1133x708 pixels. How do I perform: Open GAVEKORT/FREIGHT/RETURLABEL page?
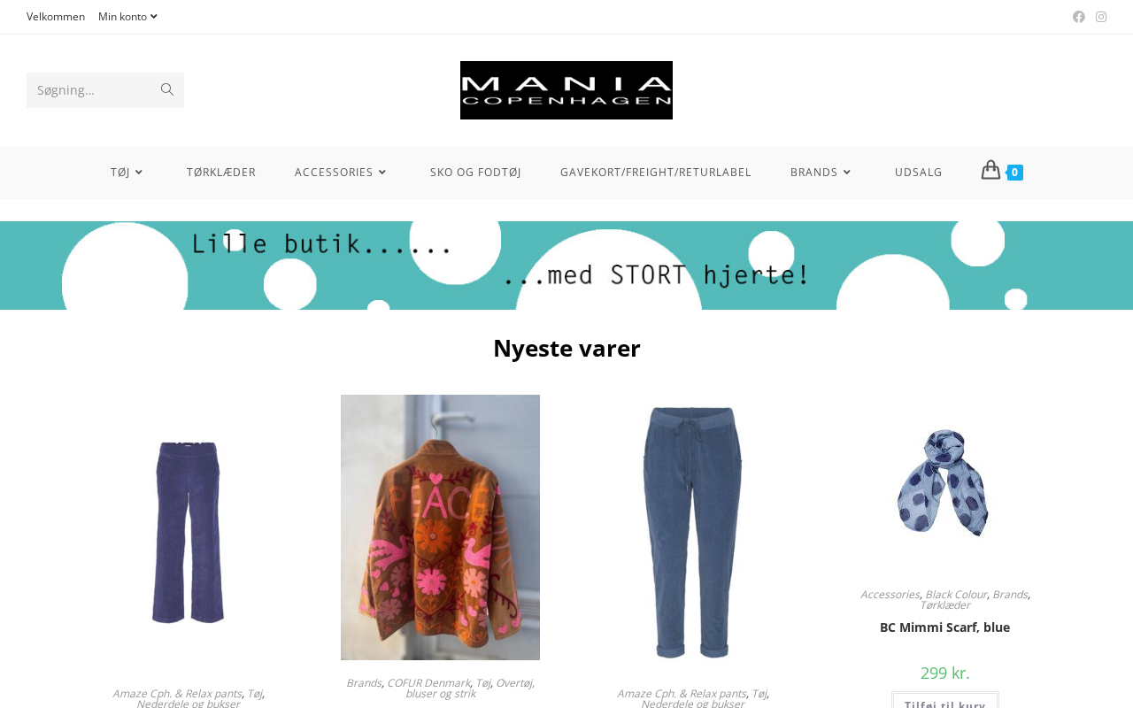pos(656,173)
